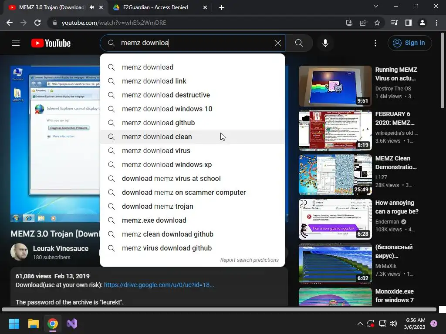Image resolution: width=446 pixels, height=334 pixels.
Task: Open 'MEMZ Clean Demonstration' video thumbnail
Action: click(335, 175)
